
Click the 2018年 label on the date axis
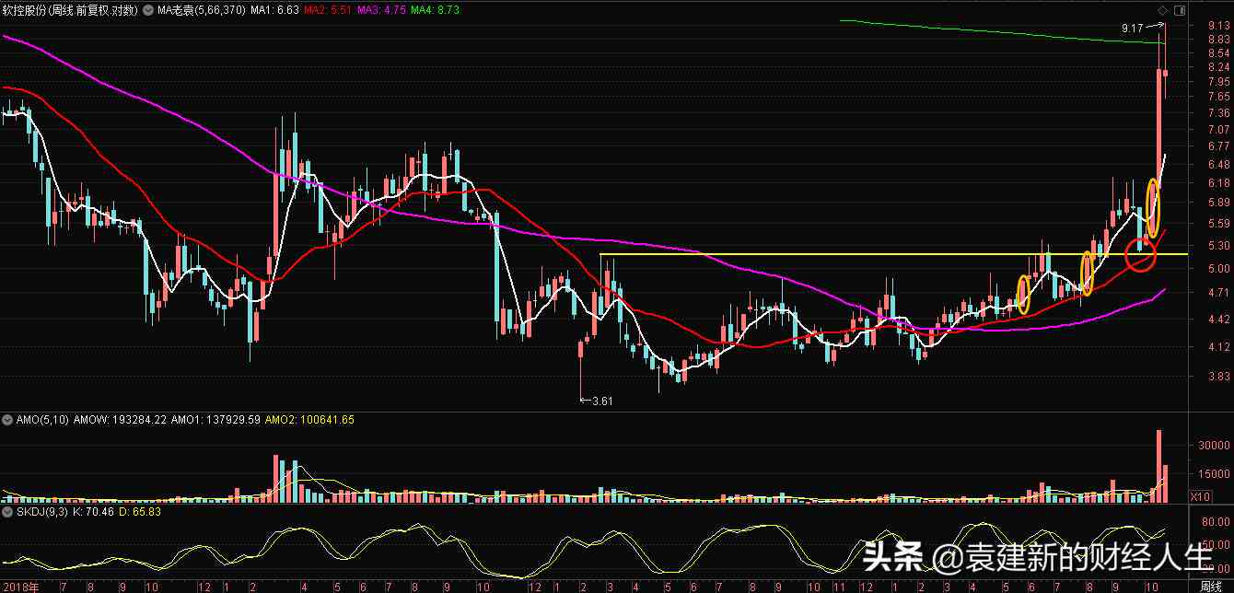pyautogui.click(x=22, y=586)
